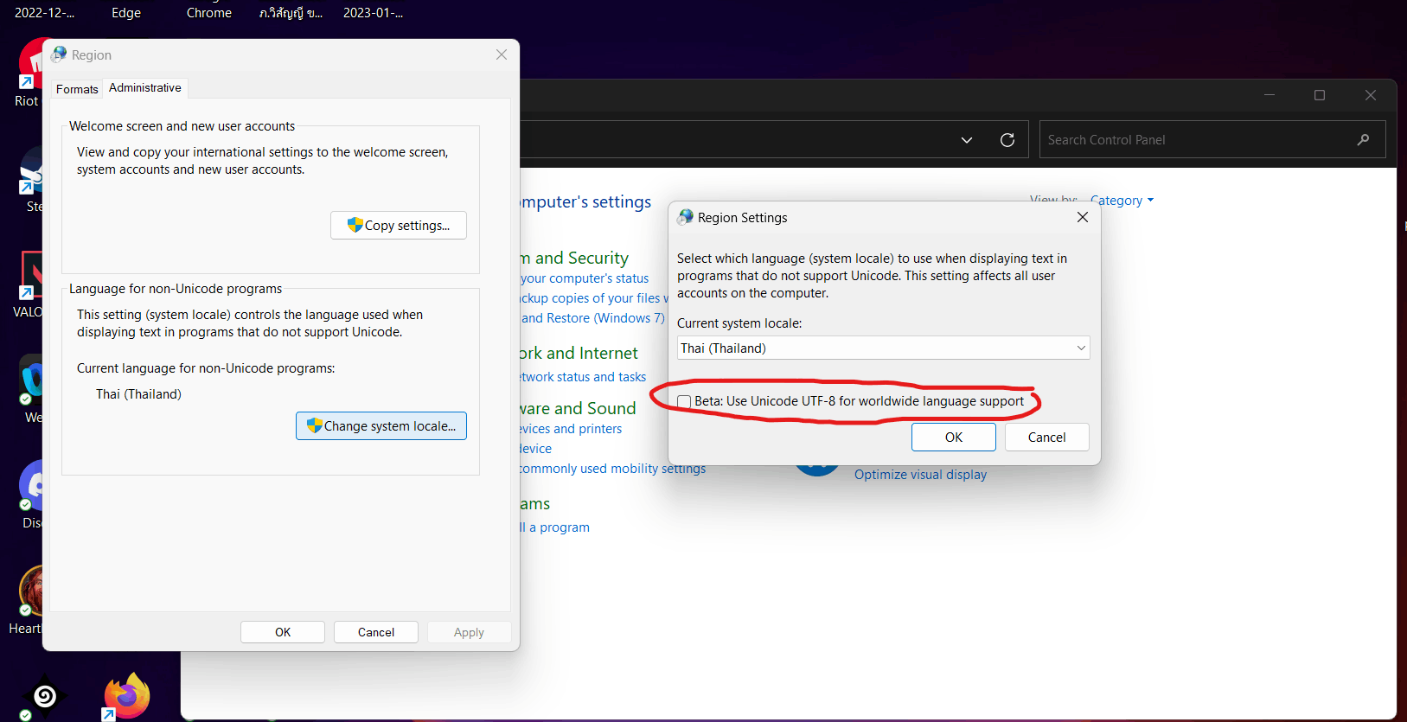Open the Current system locale dropdown
This screenshot has width=1407, height=722.
coord(883,348)
